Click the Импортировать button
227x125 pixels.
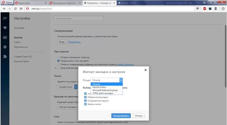pos(121,116)
